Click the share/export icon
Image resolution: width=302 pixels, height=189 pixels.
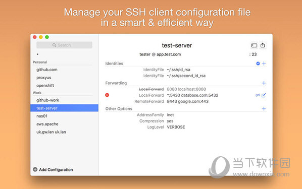[263, 45]
